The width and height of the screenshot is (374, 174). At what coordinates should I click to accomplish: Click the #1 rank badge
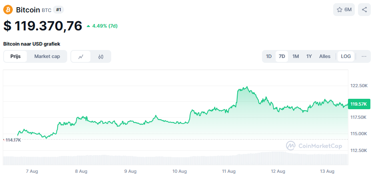pyautogui.click(x=58, y=10)
